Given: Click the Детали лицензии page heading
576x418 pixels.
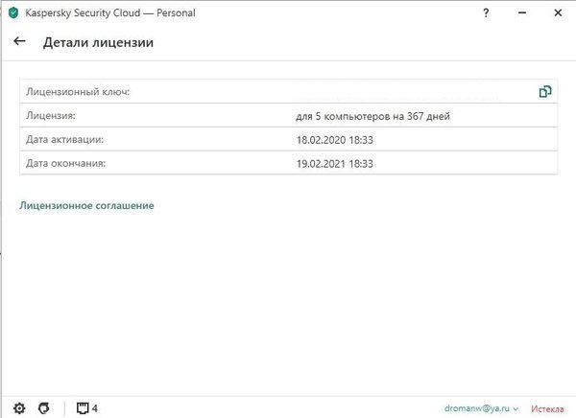Looking at the screenshot, I should tap(98, 42).
